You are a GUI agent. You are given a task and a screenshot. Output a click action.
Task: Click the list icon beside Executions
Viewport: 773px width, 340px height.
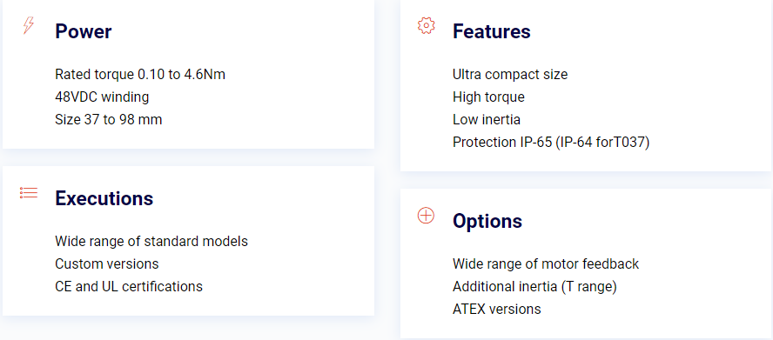pos(29,193)
